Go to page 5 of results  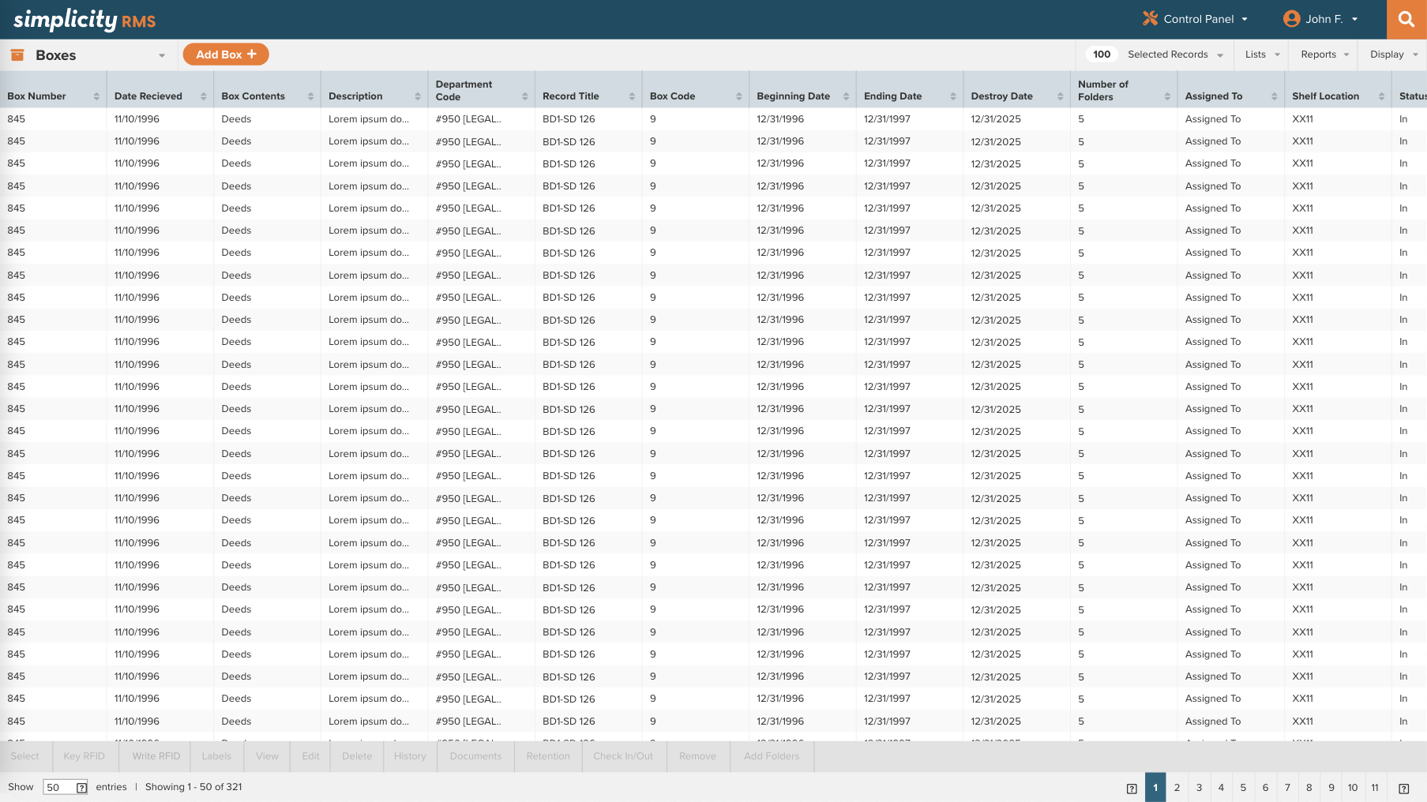(x=1242, y=787)
